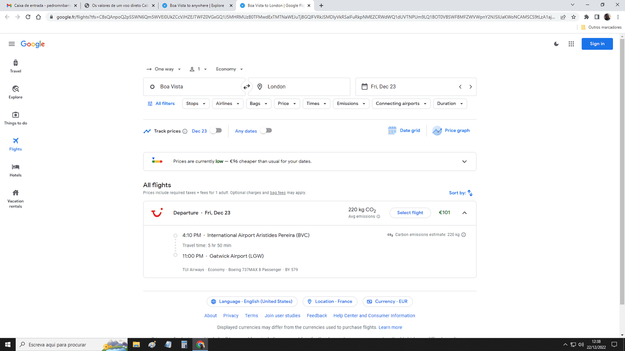Open the Times filter
The image size is (625, 351).
(x=316, y=104)
